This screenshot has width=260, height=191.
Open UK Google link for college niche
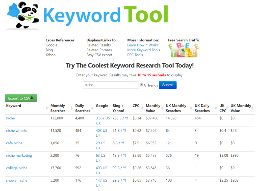98,173
